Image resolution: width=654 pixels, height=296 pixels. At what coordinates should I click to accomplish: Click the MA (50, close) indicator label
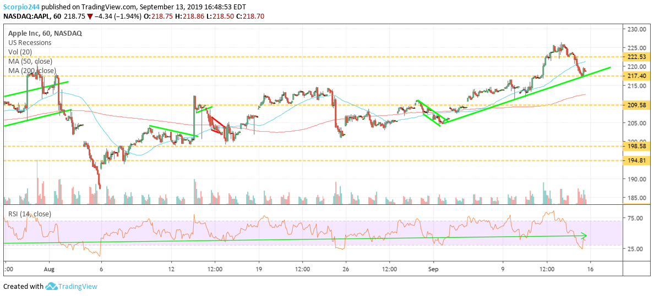[30, 61]
